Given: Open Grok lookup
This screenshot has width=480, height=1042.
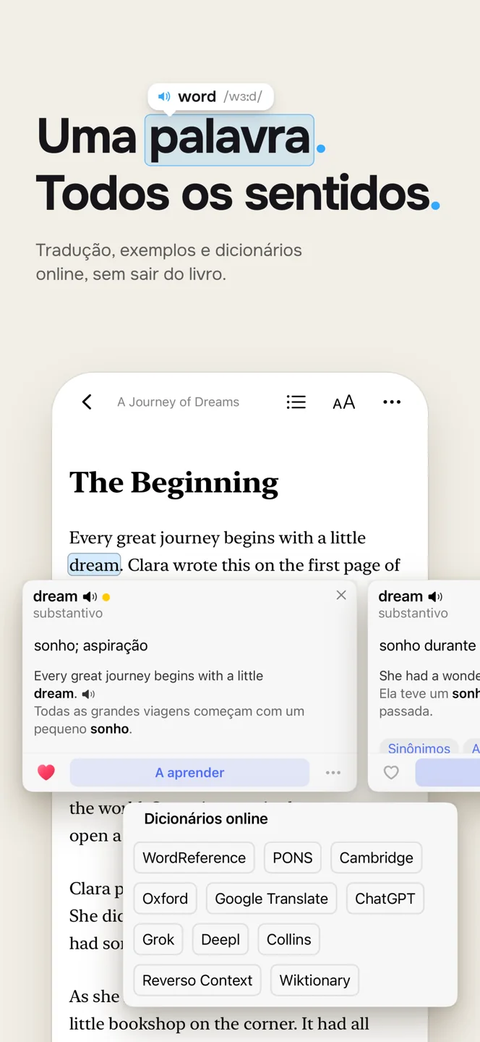Looking at the screenshot, I should 158,939.
